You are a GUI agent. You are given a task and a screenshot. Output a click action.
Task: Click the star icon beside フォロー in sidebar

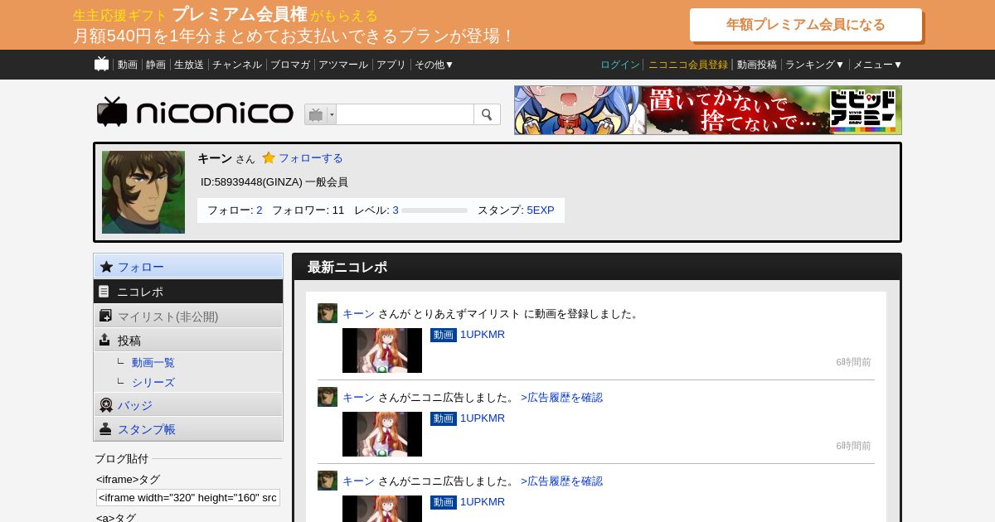pos(106,267)
